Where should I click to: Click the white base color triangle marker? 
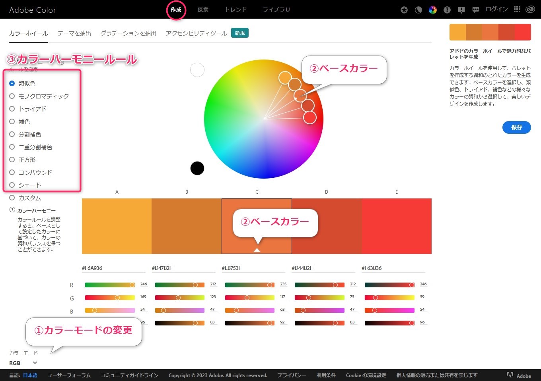point(257,250)
